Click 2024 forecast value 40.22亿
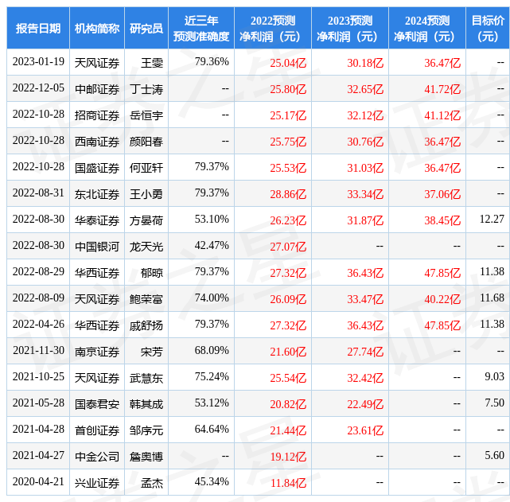Screen dimensions: 510x502 pos(442,299)
